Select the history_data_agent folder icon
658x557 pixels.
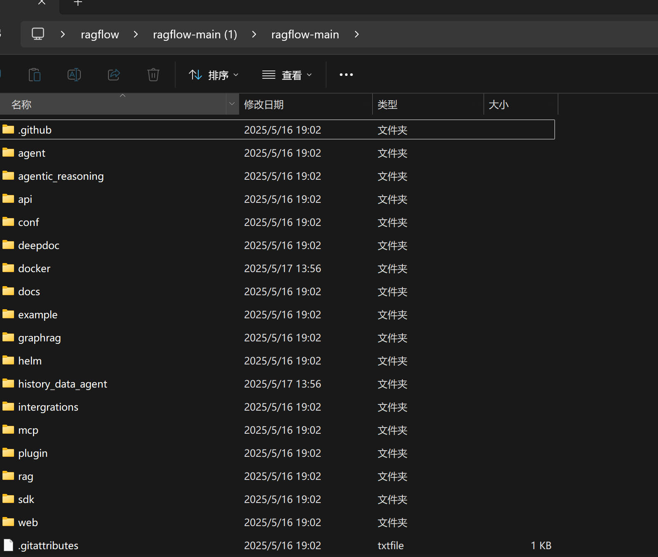8,383
